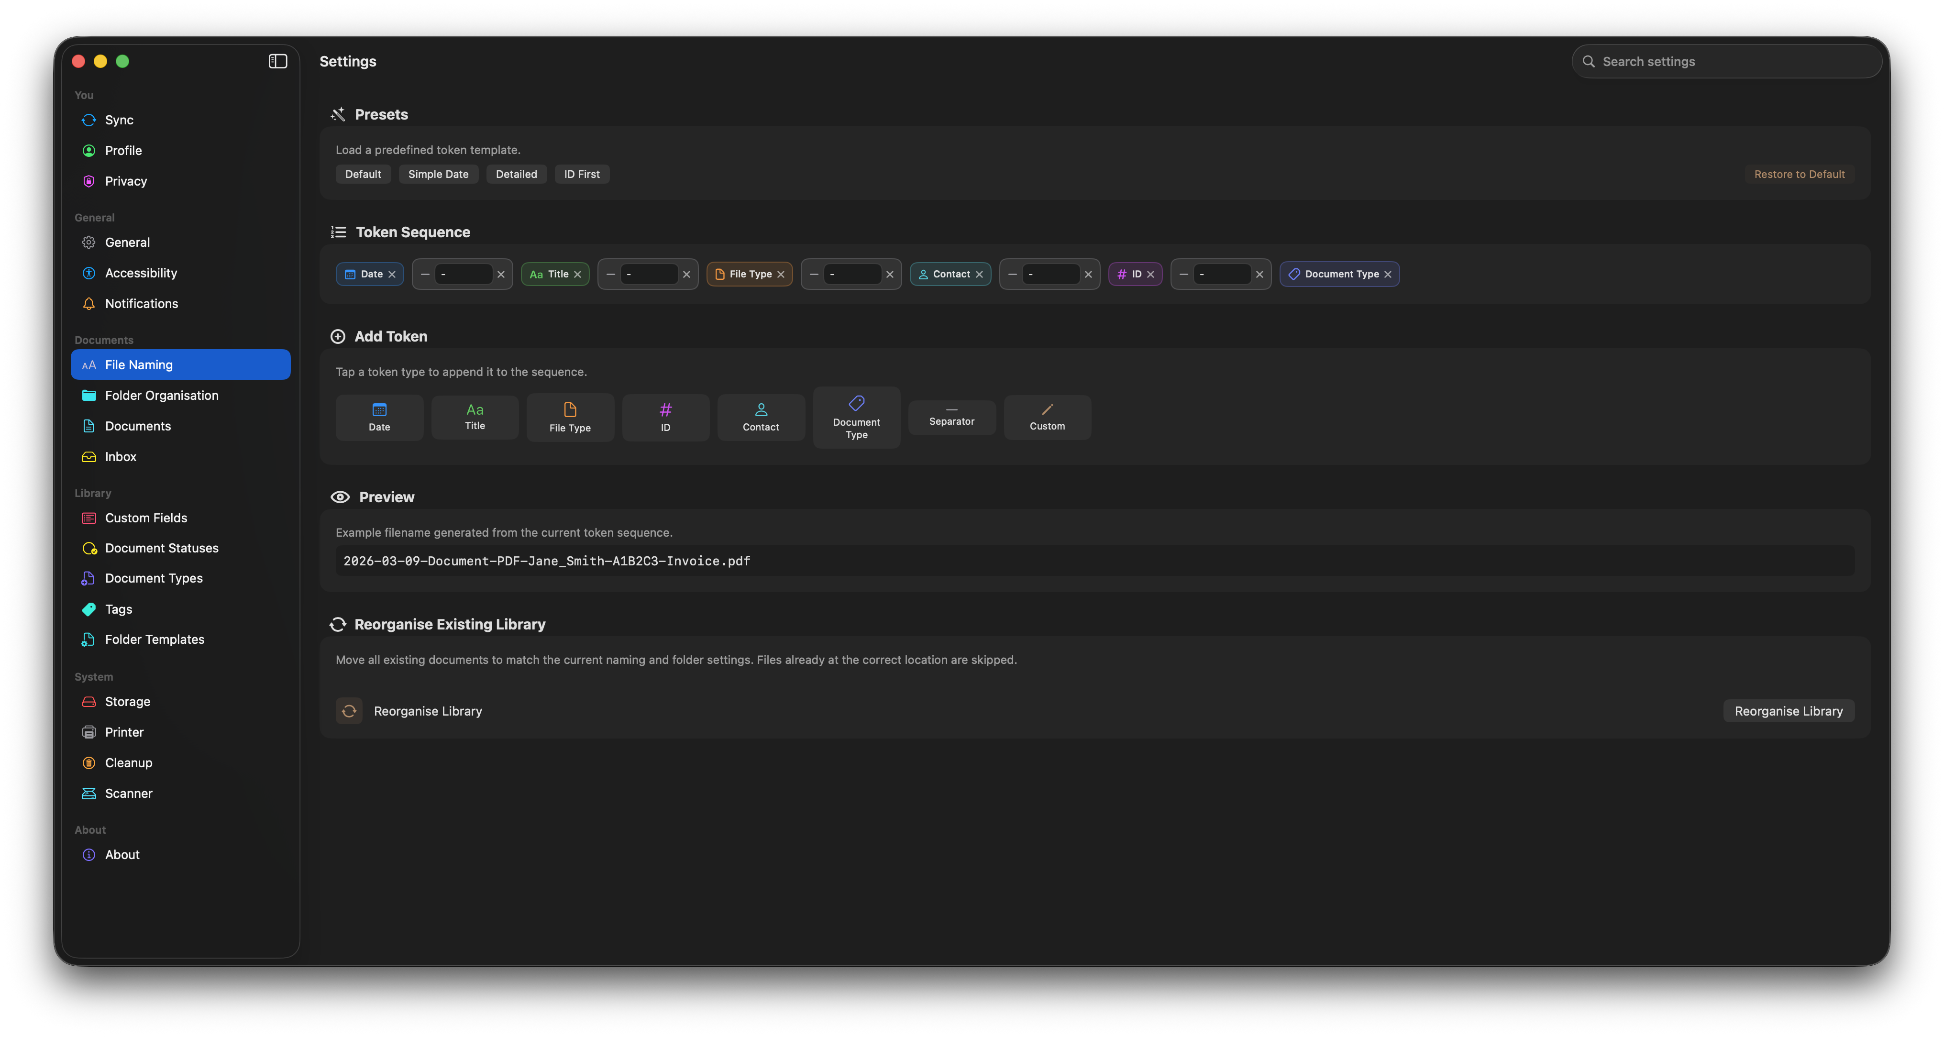The width and height of the screenshot is (1944, 1037).
Task: Add a Date token
Action: tap(379, 417)
